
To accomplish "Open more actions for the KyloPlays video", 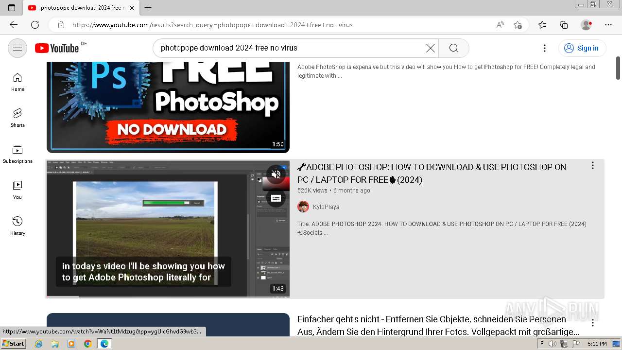I will coord(592,166).
